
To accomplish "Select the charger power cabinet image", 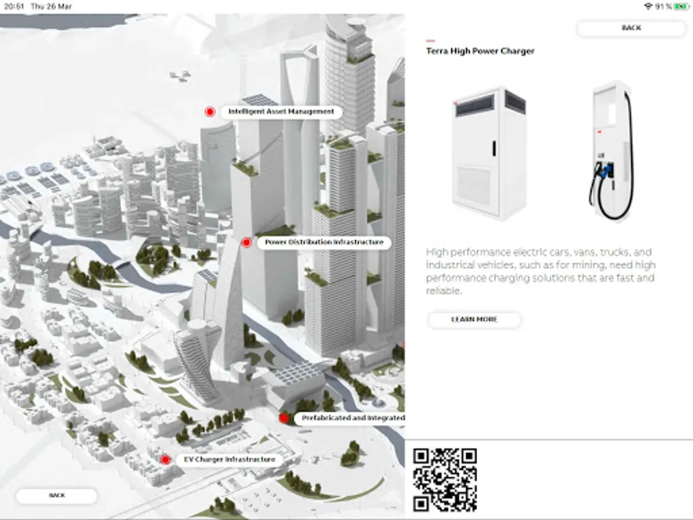I will pyautogui.click(x=489, y=154).
